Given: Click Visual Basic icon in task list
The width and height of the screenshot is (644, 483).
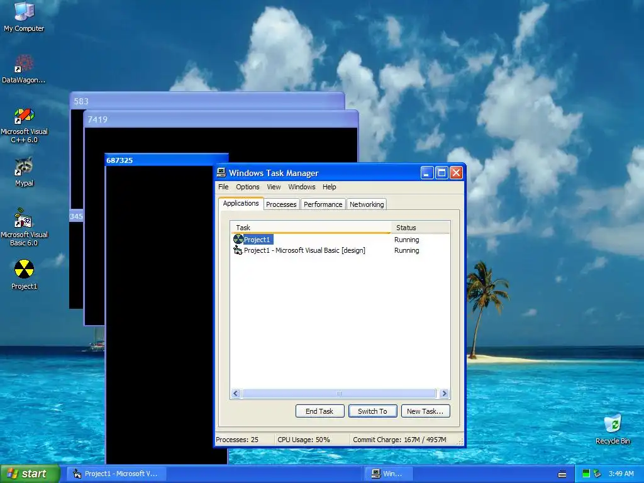Looking at the screenshot, I should [238, 250].
